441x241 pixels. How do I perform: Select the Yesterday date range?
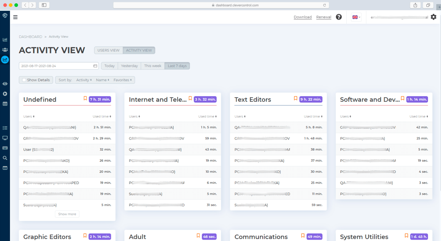click(x=129, y=66)
